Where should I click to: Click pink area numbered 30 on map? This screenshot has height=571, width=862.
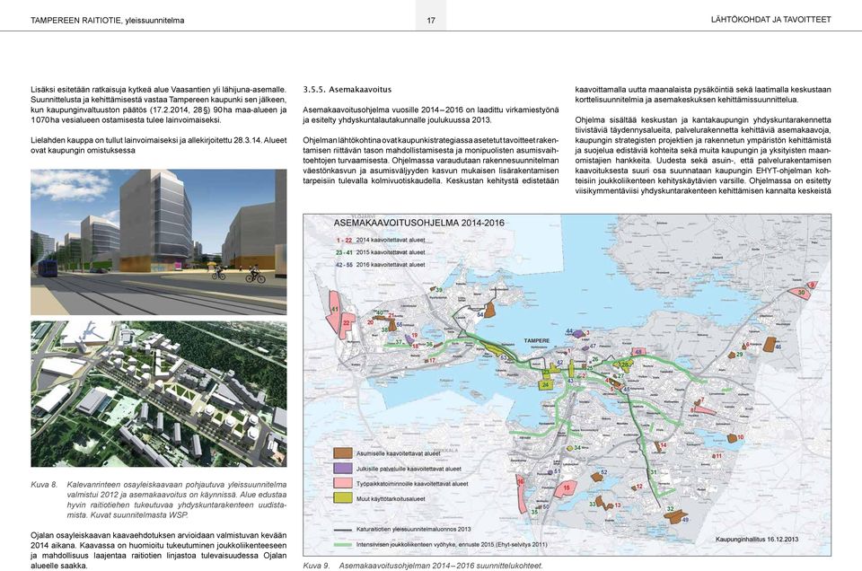(800, 293)
